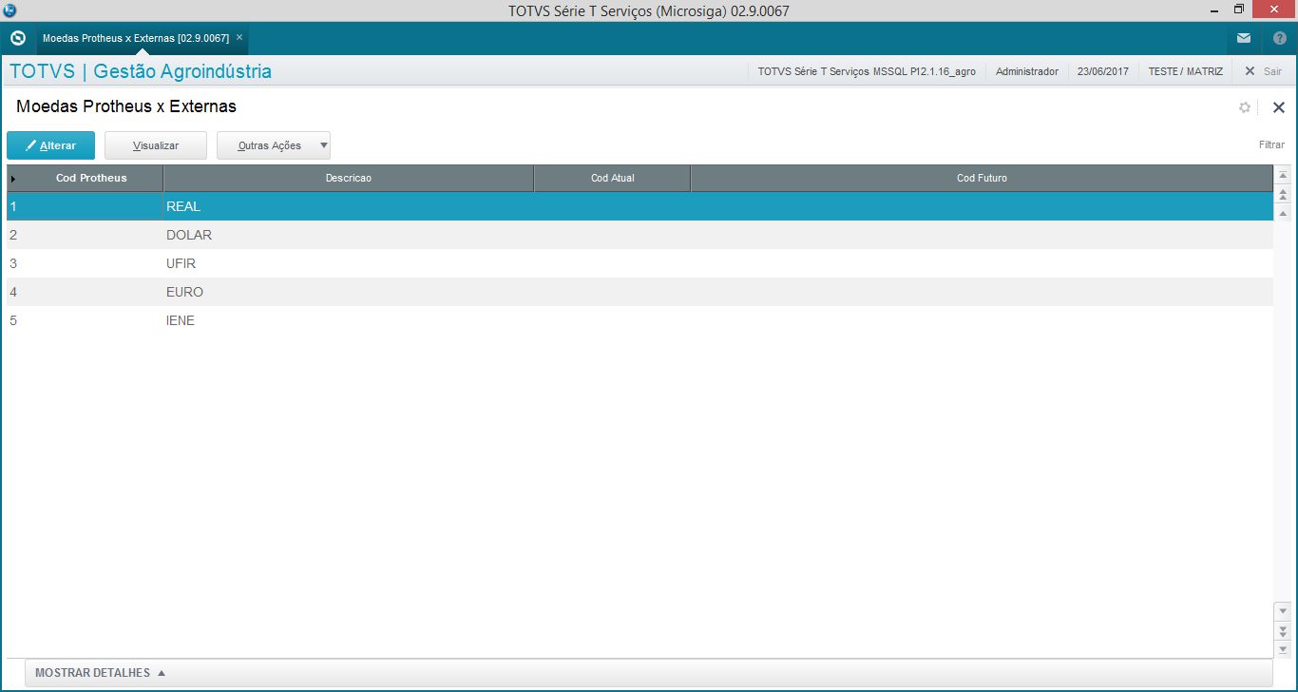The image size is (1298, 692).
Task: Click Cod Protheus cell with value 2
Action: click(x=85, y=235)
